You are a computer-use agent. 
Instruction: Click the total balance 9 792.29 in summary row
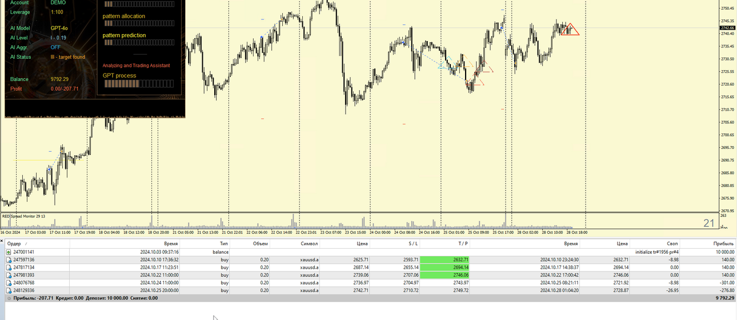click(x=724, y=298)
